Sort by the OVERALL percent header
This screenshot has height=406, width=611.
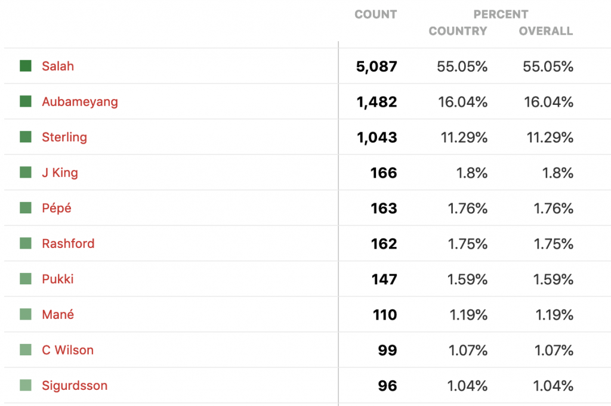tap(546, 31)
